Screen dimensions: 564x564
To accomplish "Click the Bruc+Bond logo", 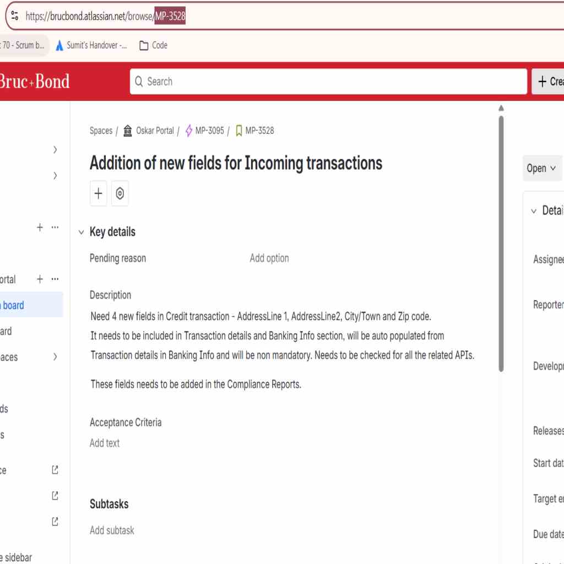I will point(34,82).
